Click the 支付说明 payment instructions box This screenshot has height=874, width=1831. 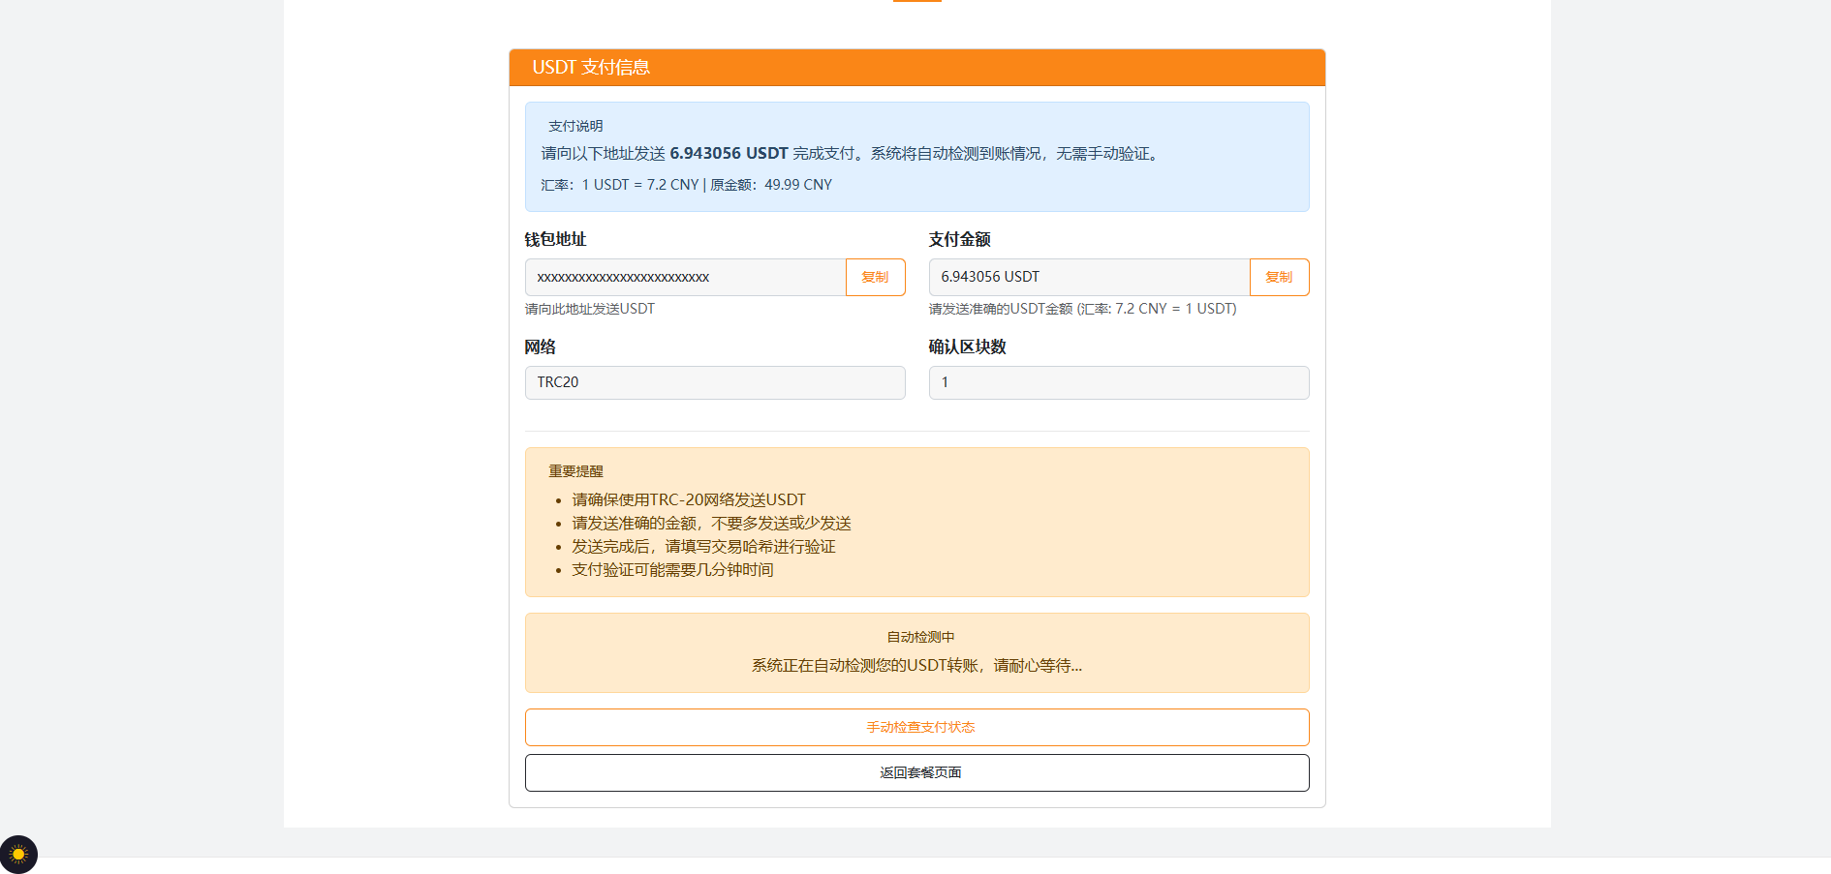coord(916,156)
